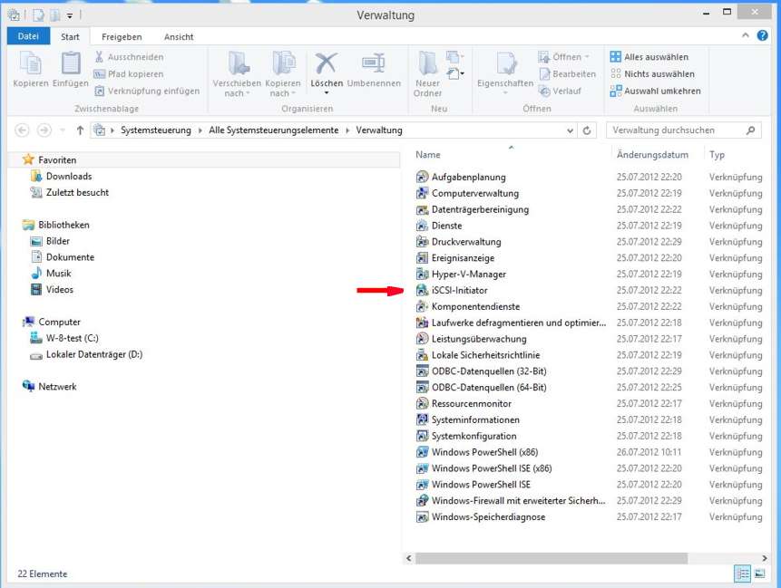Expand the Verschieben nach dropdown
The width and height of the screenshot is (781, 588).
(248, 93)
